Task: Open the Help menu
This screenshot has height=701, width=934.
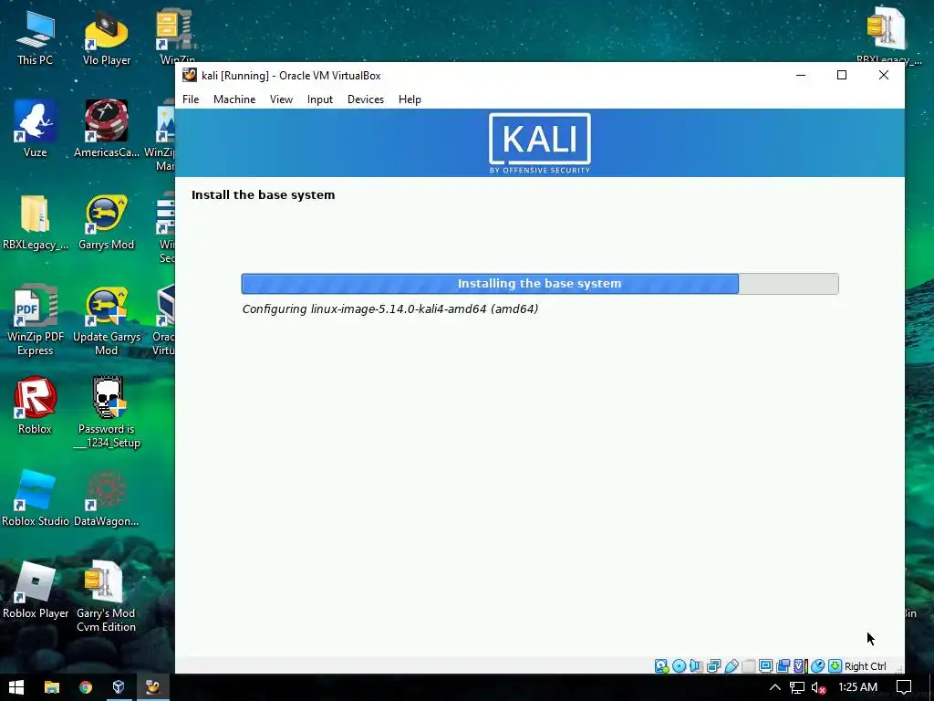Action: [x=410, y=99]
